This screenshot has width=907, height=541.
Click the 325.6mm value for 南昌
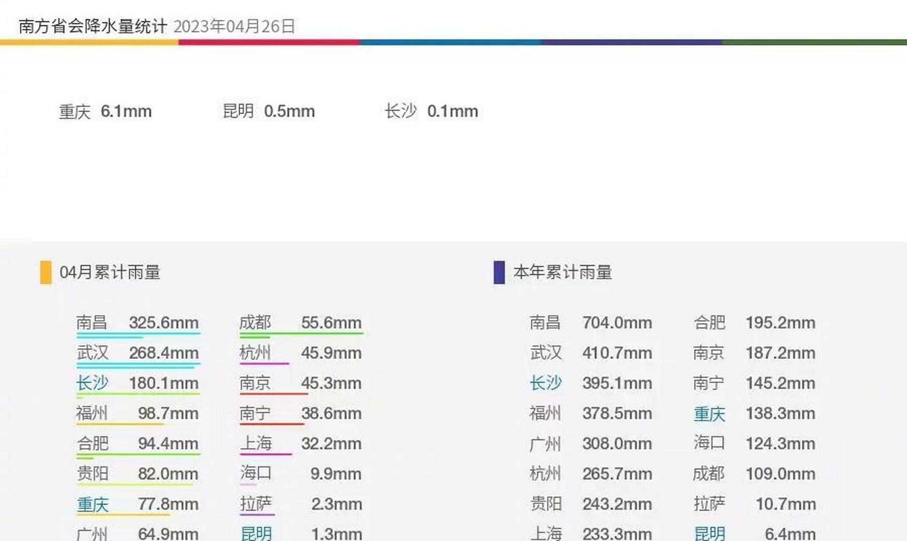click(164, 323)
